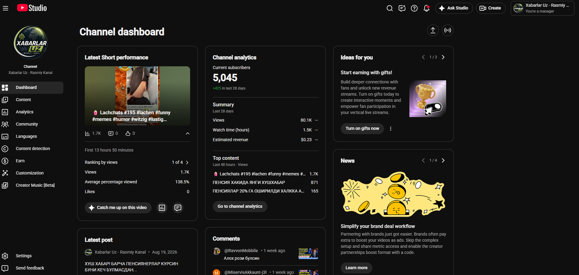The image size is (579, 275).
Task: Open Community in the sidebar
Action: (32, 124)
